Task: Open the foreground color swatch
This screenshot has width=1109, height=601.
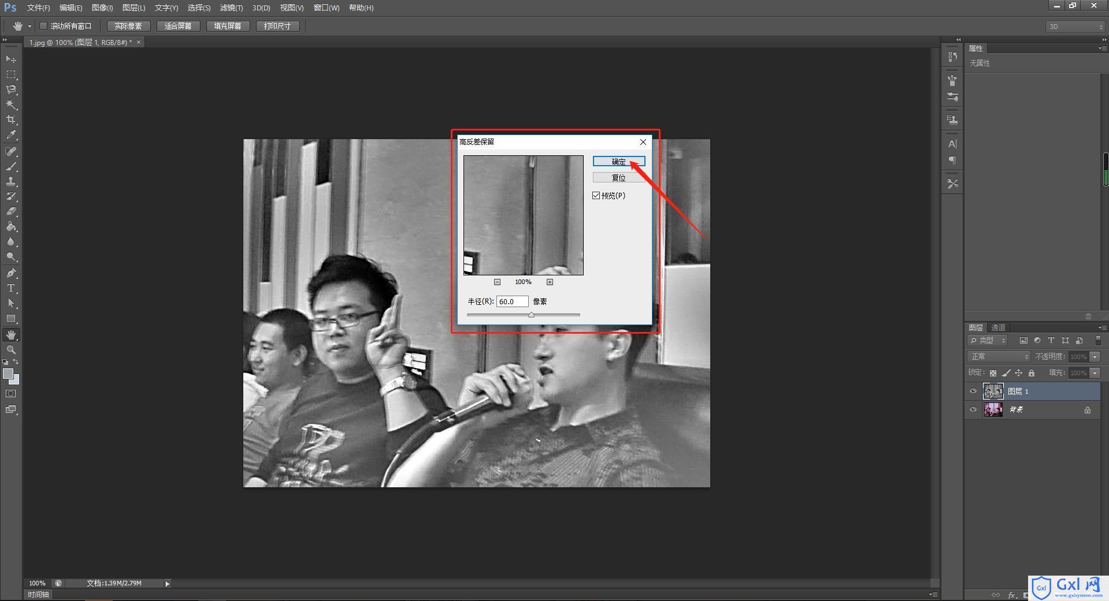Action: [8, 374]
